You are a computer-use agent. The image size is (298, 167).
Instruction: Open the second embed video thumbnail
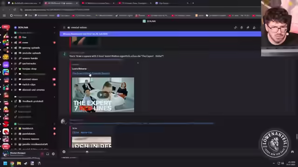tap(92, 142)
